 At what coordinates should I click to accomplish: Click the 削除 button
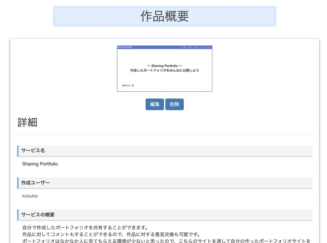click(x=174, y=104)
